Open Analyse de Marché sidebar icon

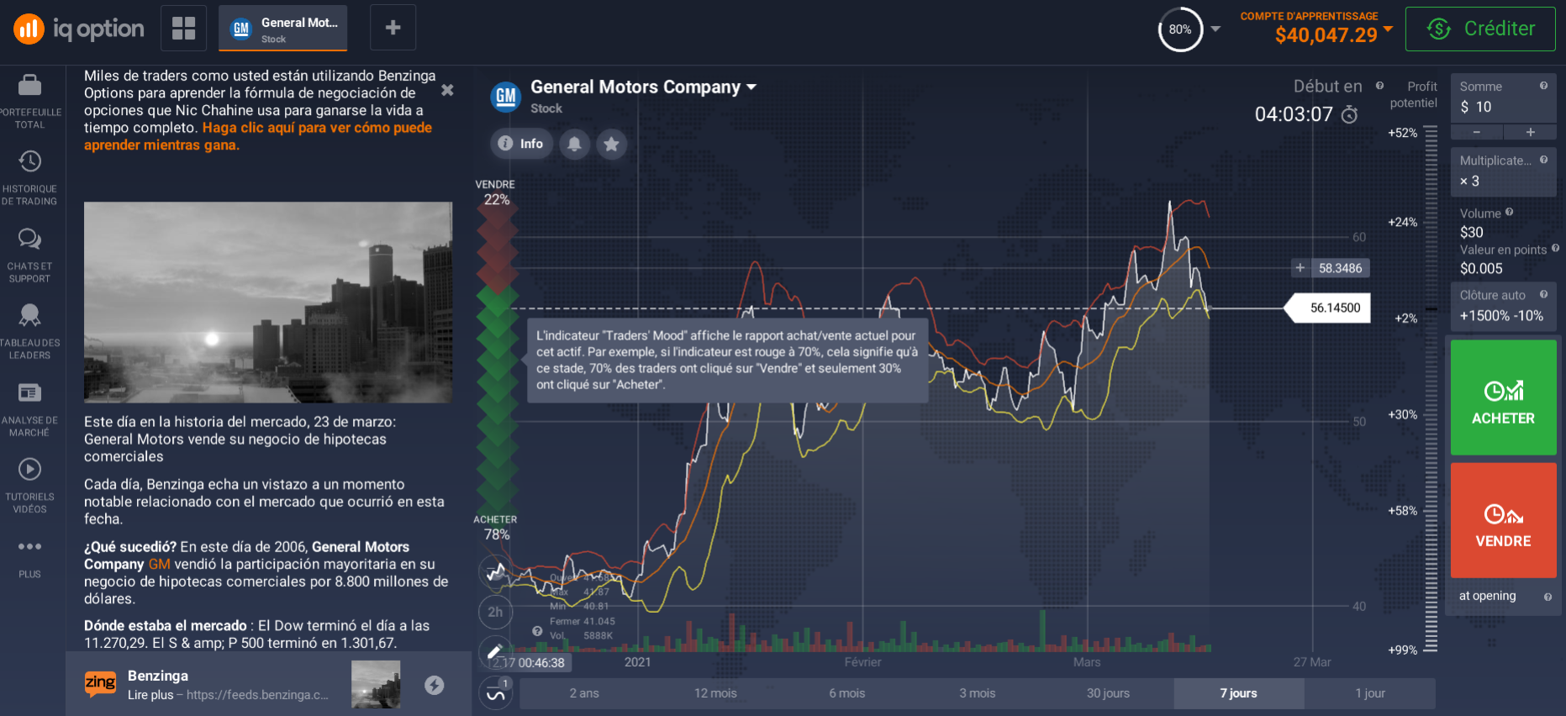coord(30,408)
